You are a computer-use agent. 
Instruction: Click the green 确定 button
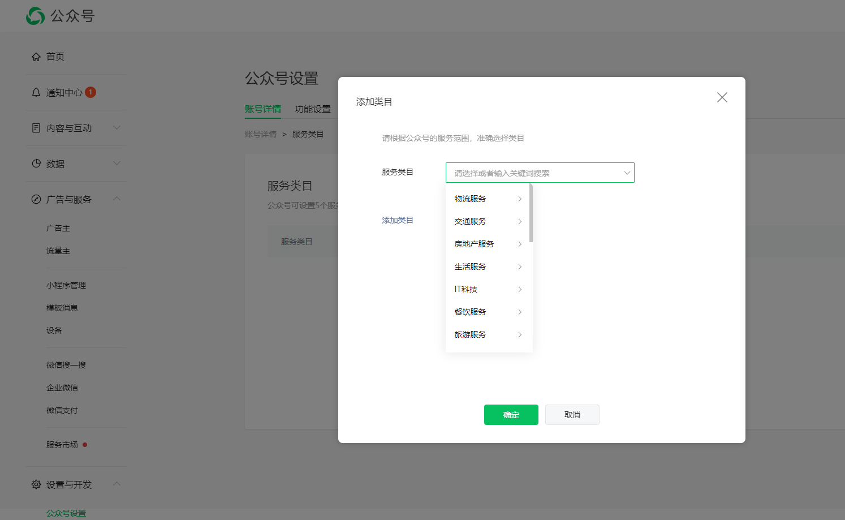(511, 415)
